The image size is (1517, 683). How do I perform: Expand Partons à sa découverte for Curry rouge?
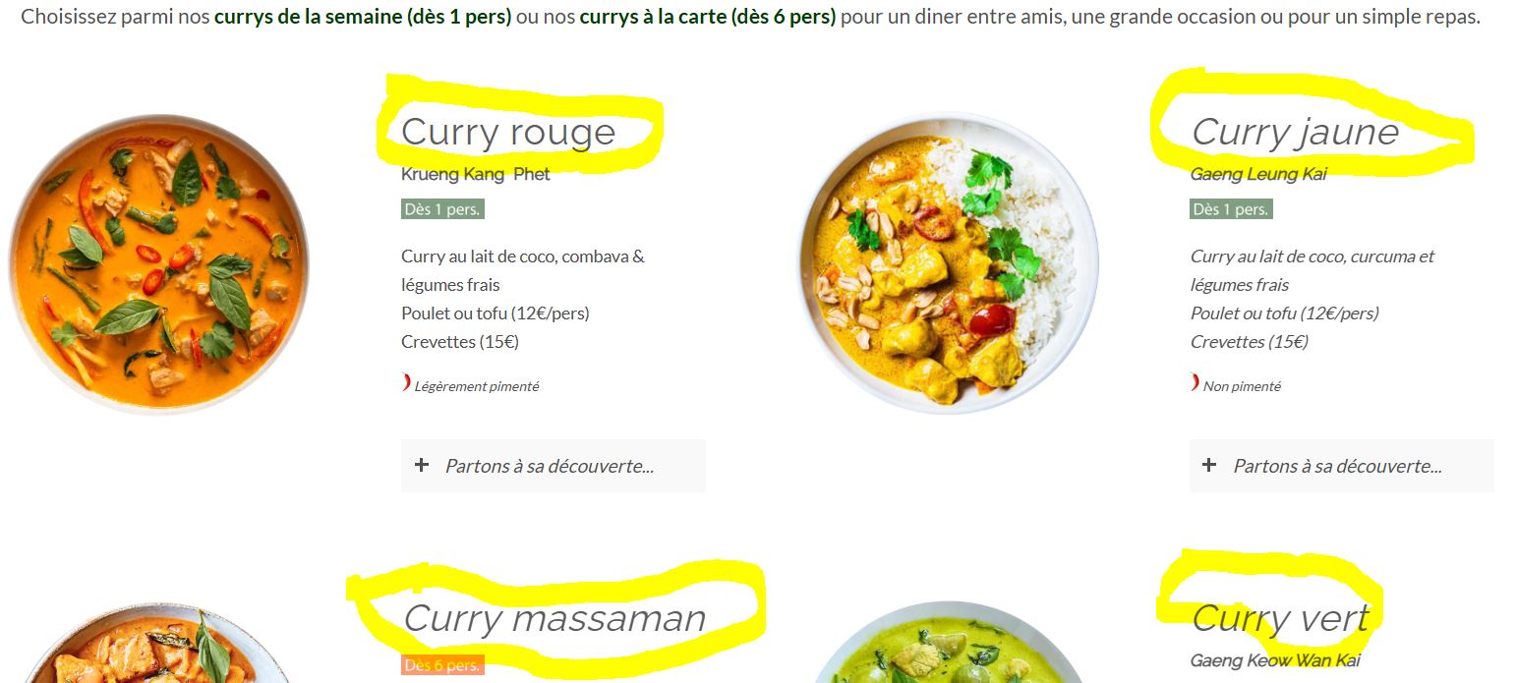(x=554, y=466)
